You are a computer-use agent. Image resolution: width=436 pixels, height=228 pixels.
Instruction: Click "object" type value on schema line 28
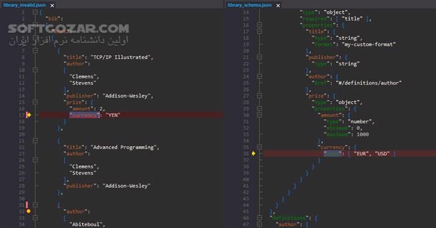(348, 102)
